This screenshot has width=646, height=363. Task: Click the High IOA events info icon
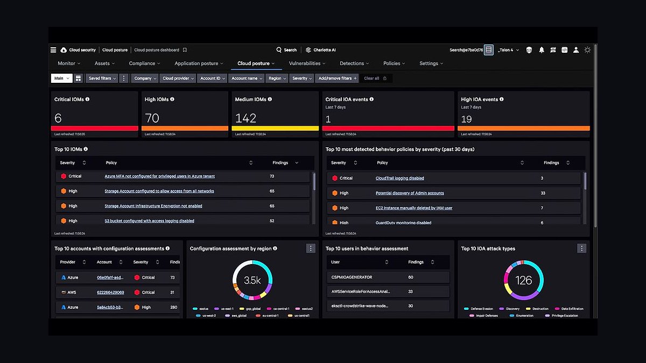[503, 99]
